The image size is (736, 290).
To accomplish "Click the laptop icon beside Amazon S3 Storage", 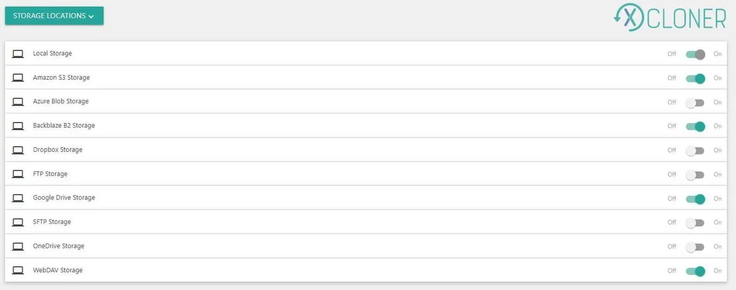I will (x=18, y=78).
